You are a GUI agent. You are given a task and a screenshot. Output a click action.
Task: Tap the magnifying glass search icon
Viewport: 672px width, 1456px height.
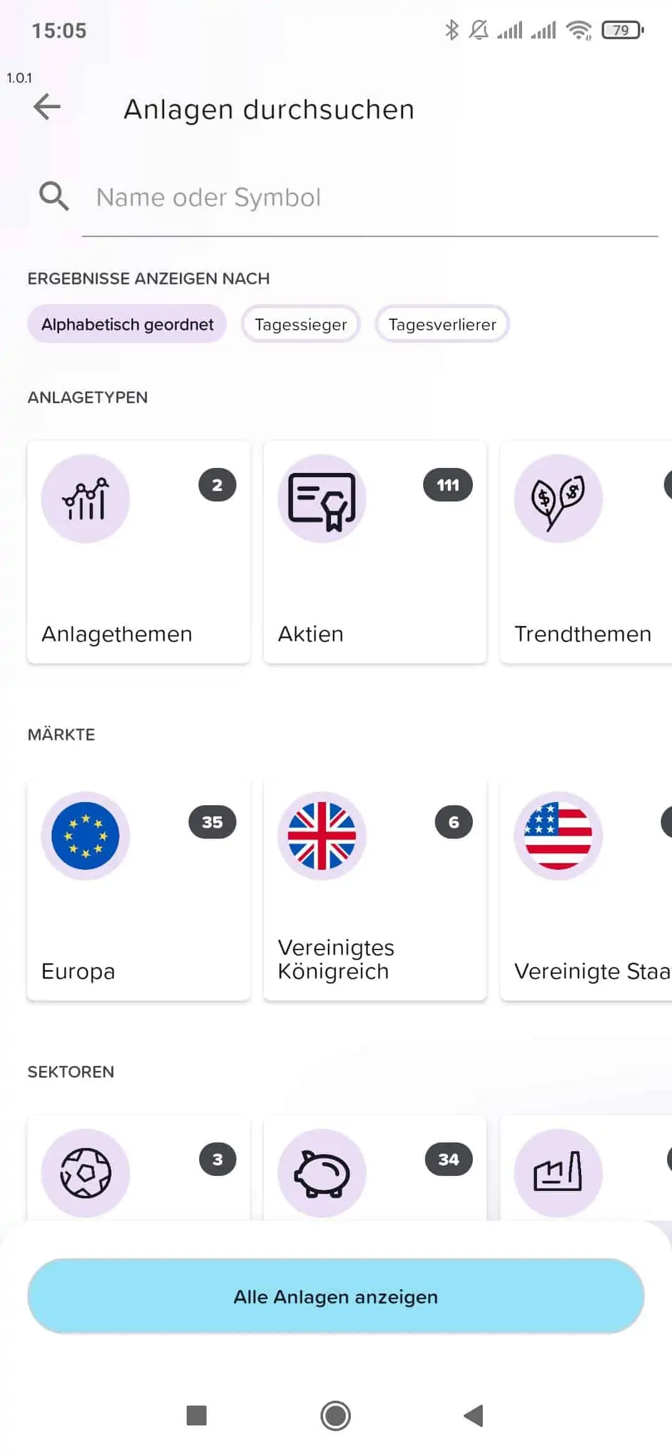click(54, 197)
